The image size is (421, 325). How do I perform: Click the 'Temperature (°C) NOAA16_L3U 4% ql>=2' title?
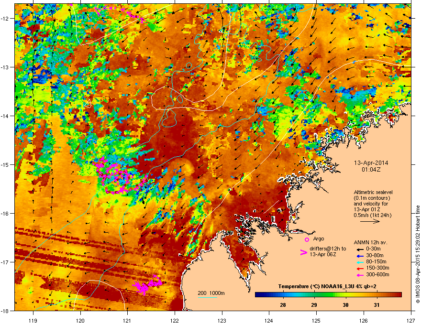327,286
